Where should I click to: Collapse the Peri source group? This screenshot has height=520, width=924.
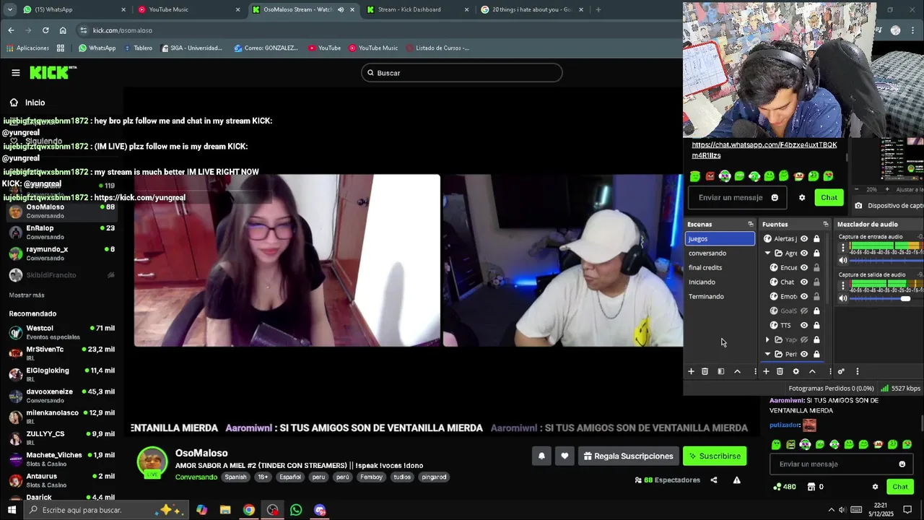coord(767,355)
